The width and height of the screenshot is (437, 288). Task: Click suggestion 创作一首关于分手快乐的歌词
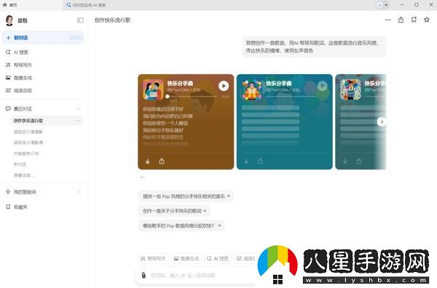click(174, 211)
